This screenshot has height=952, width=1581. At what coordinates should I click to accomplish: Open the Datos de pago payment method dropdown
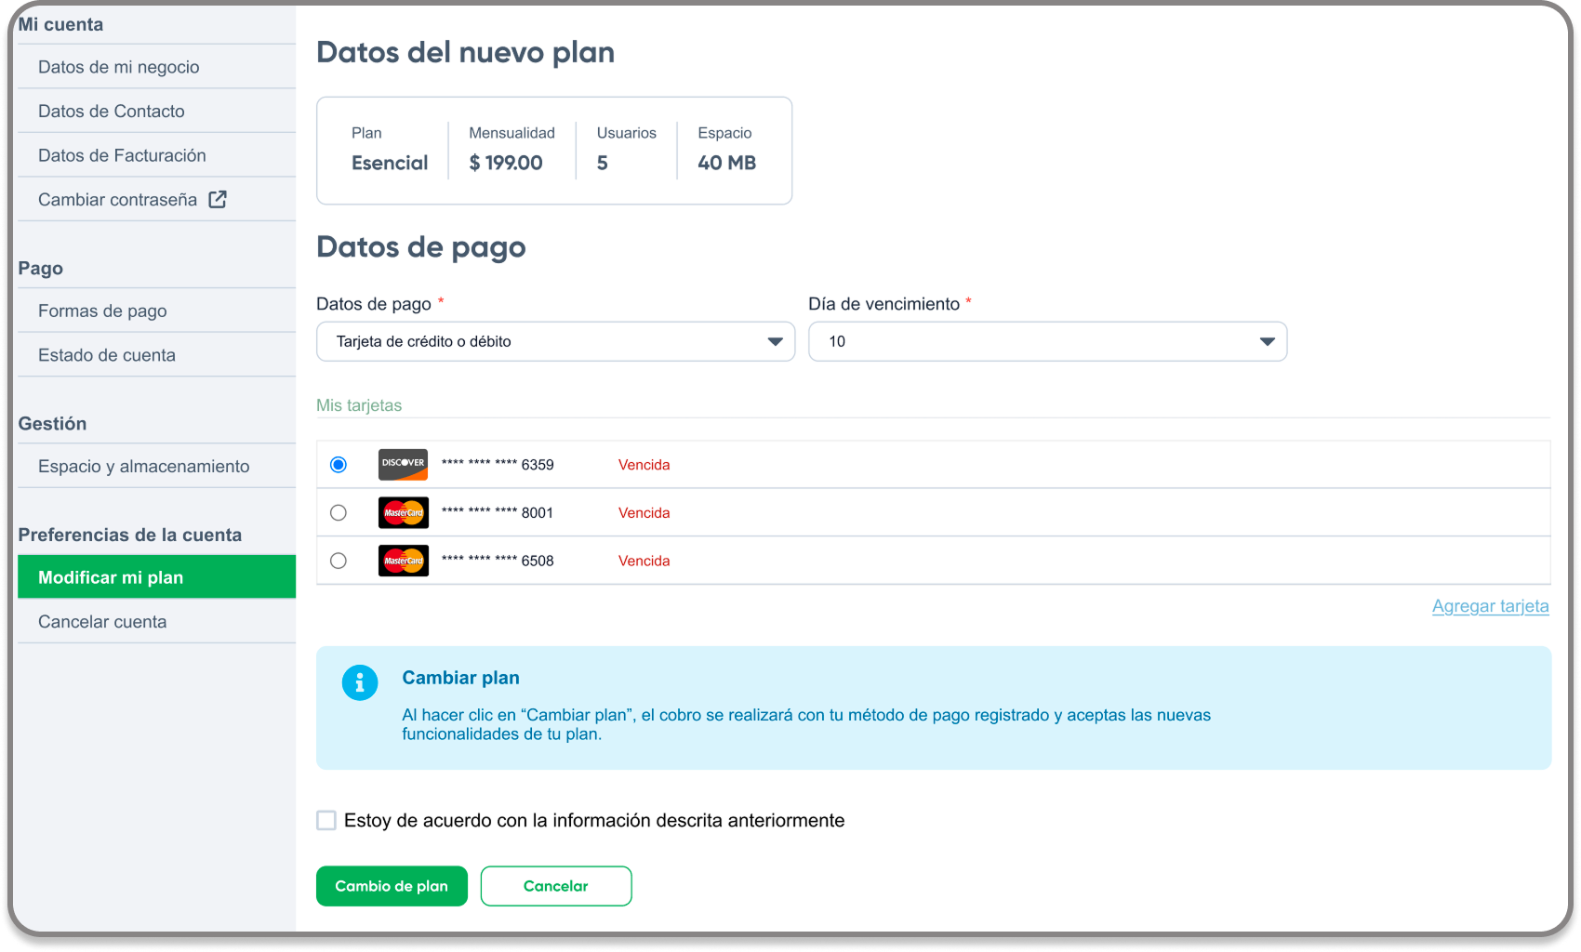[555, 341]
